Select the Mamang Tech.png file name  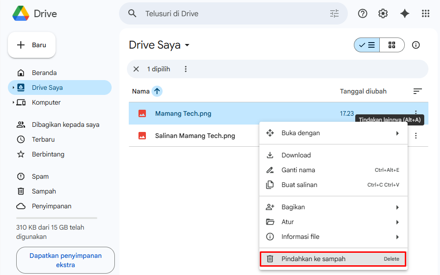[183, 113]
